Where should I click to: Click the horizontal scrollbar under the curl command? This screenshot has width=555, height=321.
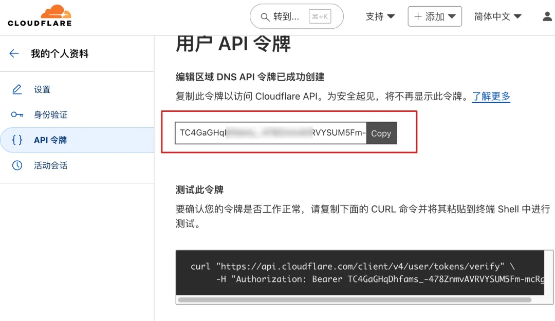pyautogui.click(x=354, y=300)
